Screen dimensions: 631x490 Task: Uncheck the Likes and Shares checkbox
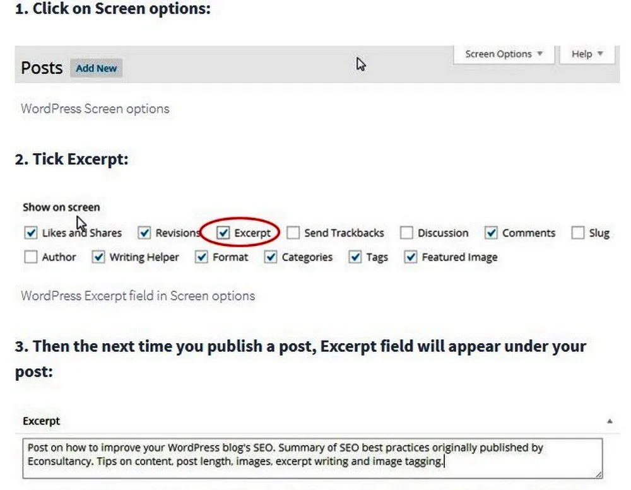(30, 233)
